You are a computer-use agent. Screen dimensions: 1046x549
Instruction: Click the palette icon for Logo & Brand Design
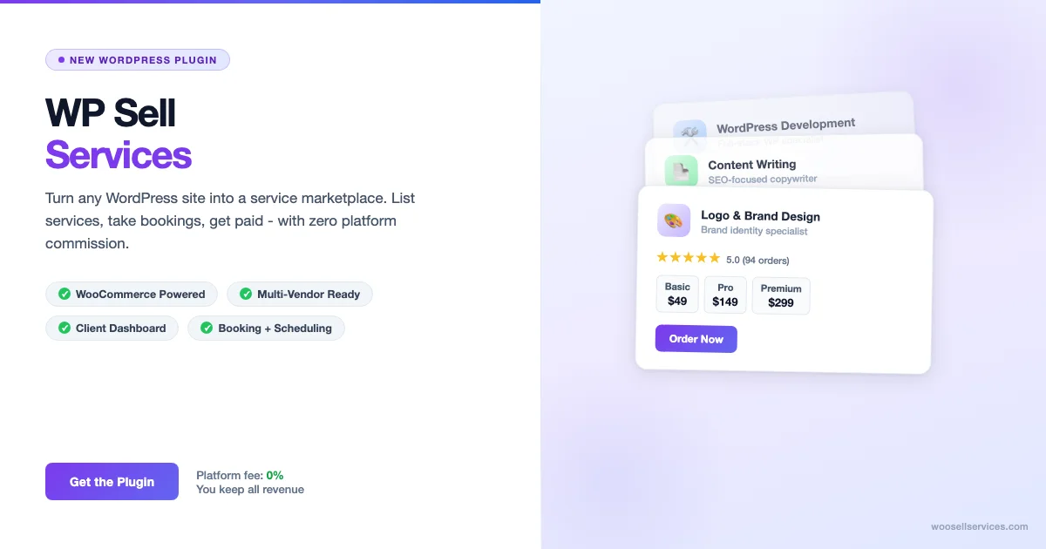click(x=673, y=220)
